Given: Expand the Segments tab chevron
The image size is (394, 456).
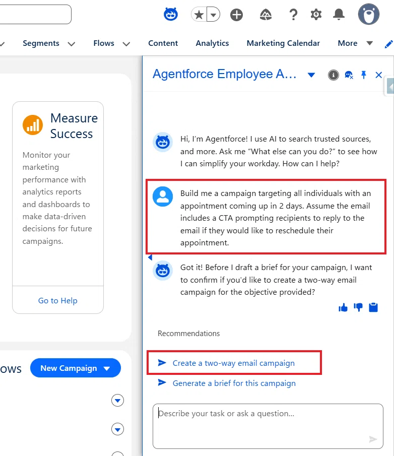Looking at the screenshot, I should coord(71,44).
